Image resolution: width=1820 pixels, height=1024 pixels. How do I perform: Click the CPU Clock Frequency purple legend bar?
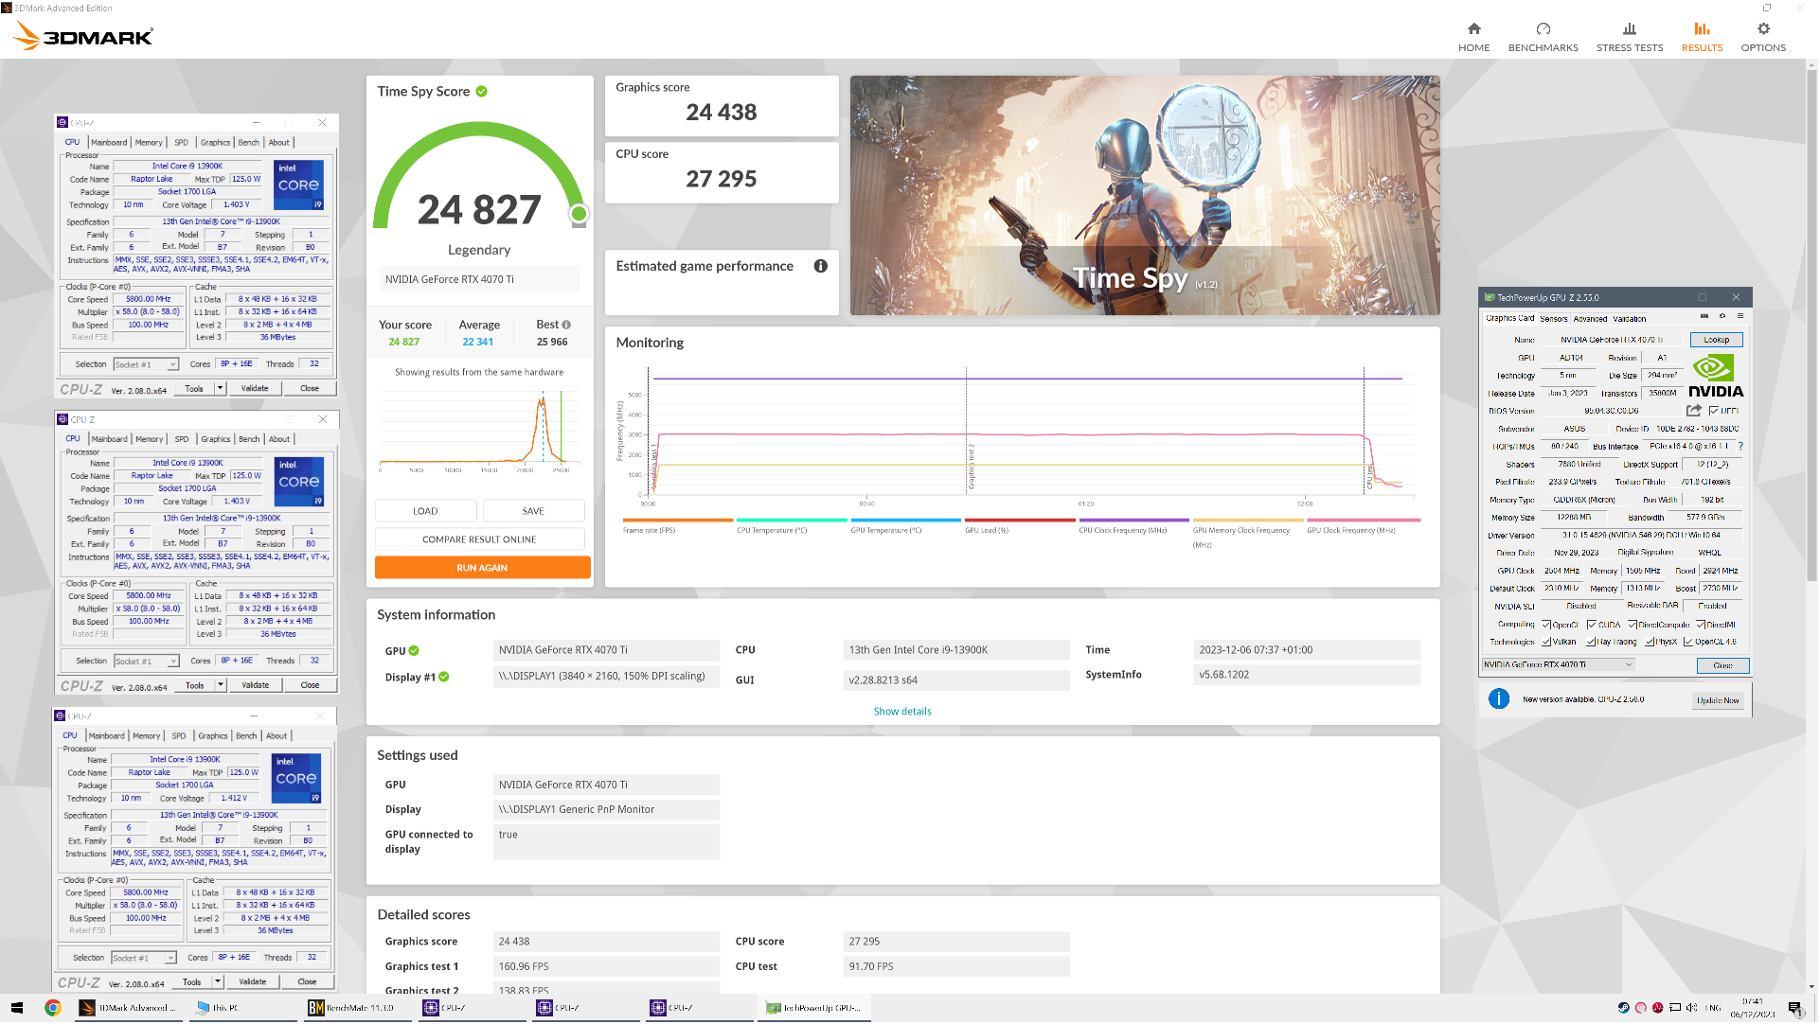[x=1135, y=521]
